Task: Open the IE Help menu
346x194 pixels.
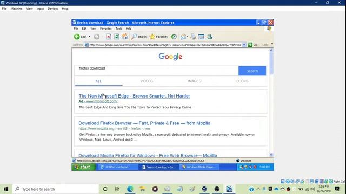Action: click(129, 29)
